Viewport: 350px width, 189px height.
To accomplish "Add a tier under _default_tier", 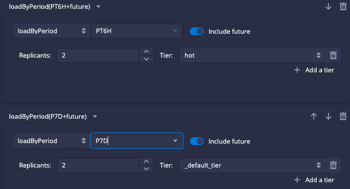I will tap(314, 180).
